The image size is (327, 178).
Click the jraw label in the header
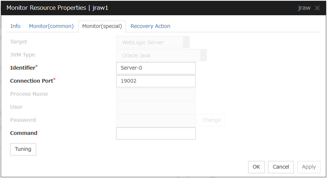point(304,8)
